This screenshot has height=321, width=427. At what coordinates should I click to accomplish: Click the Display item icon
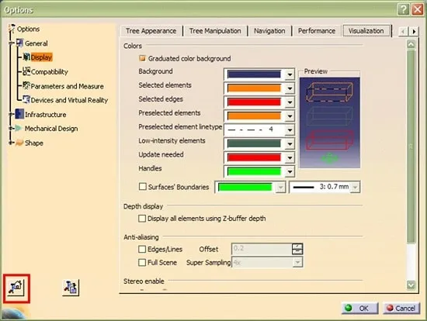point(26,57)
